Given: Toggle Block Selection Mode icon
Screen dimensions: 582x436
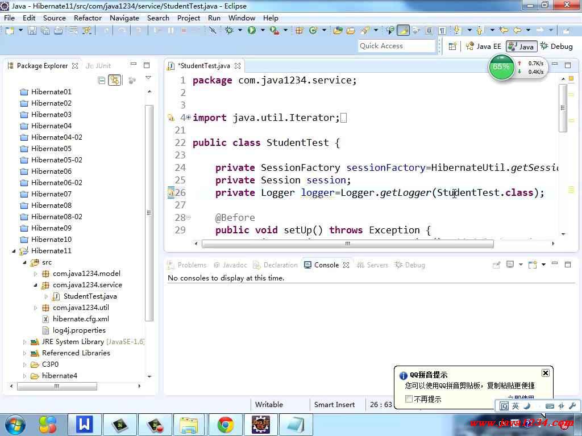Looking at the screenshot, I should (x=429, y=31).
